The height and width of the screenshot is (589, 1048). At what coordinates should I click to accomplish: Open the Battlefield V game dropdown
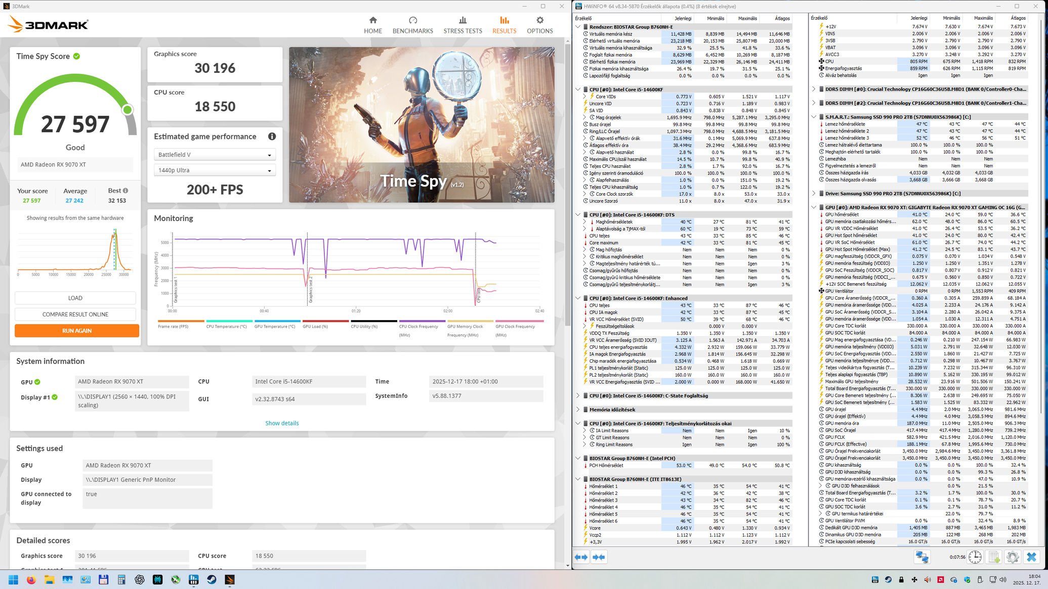point(215,155)
